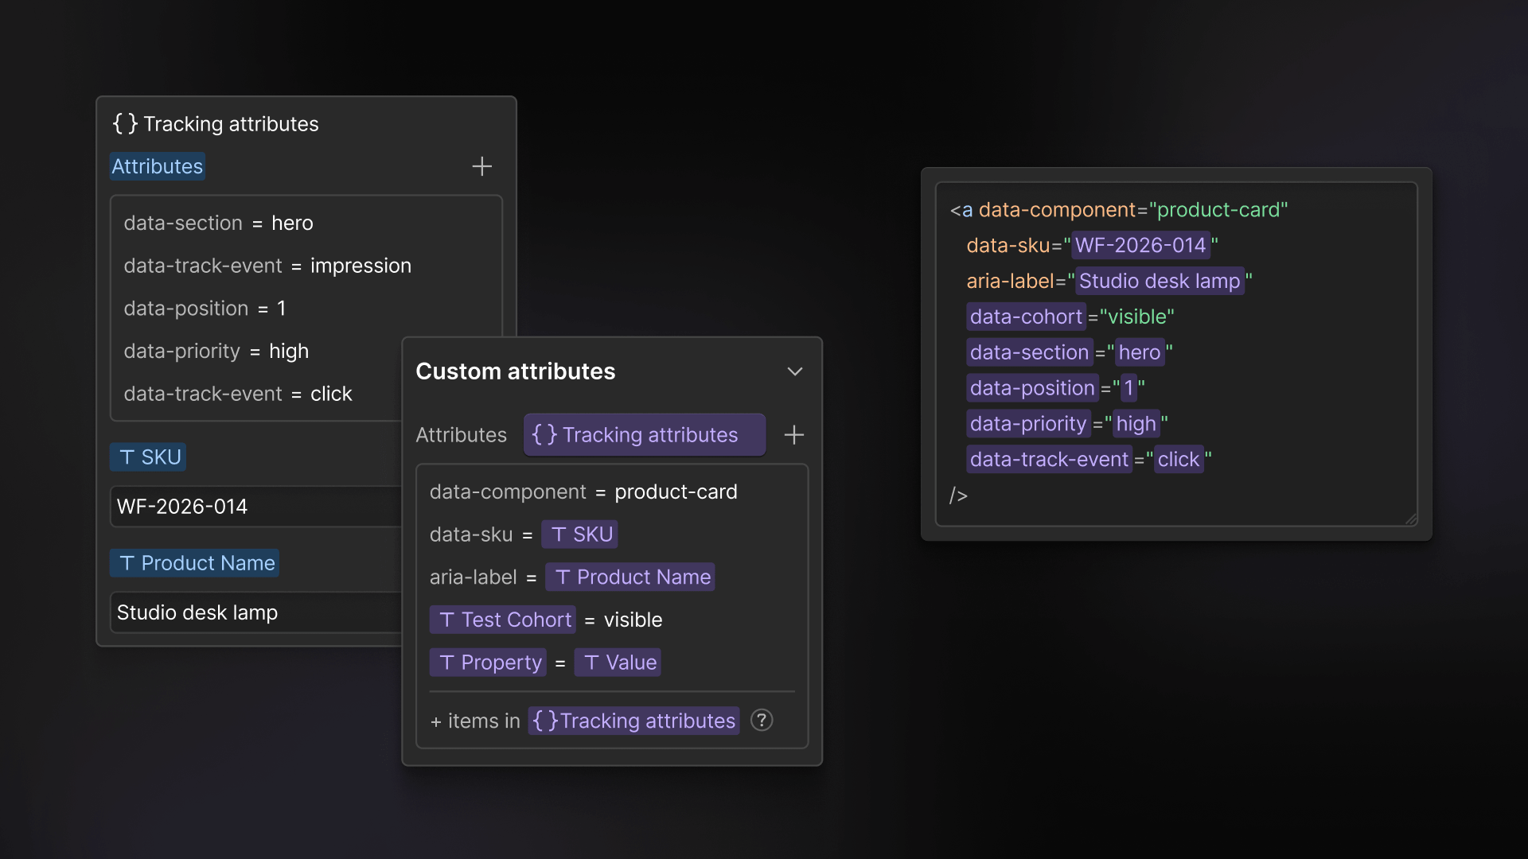The image size is (1528, 859).
Task: Click the code preview resize handle corner
Action: click(x=1410, y=519)
